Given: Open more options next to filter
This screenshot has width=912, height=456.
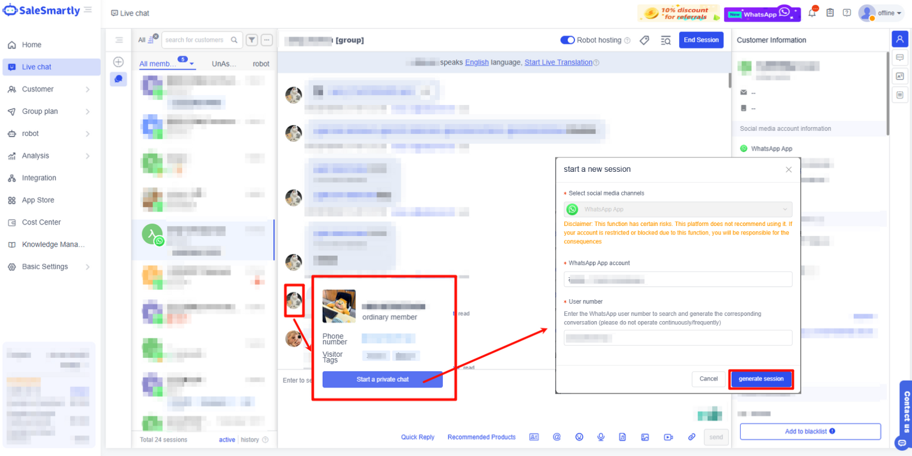Looking at the screenshot, I should point(266,40).
